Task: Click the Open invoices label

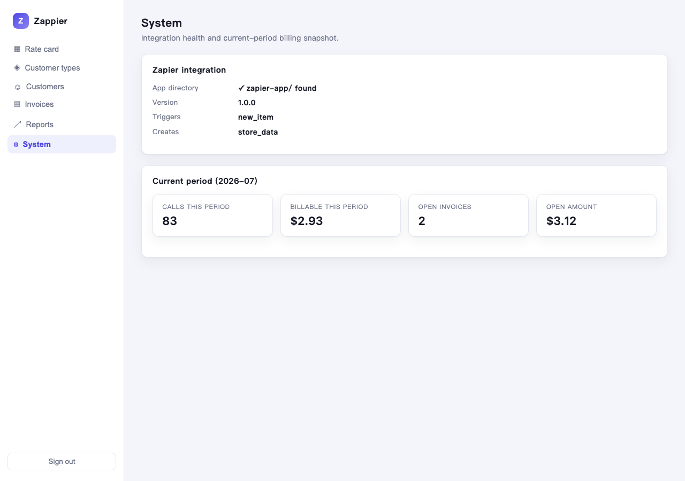Action: pos(445,207)
